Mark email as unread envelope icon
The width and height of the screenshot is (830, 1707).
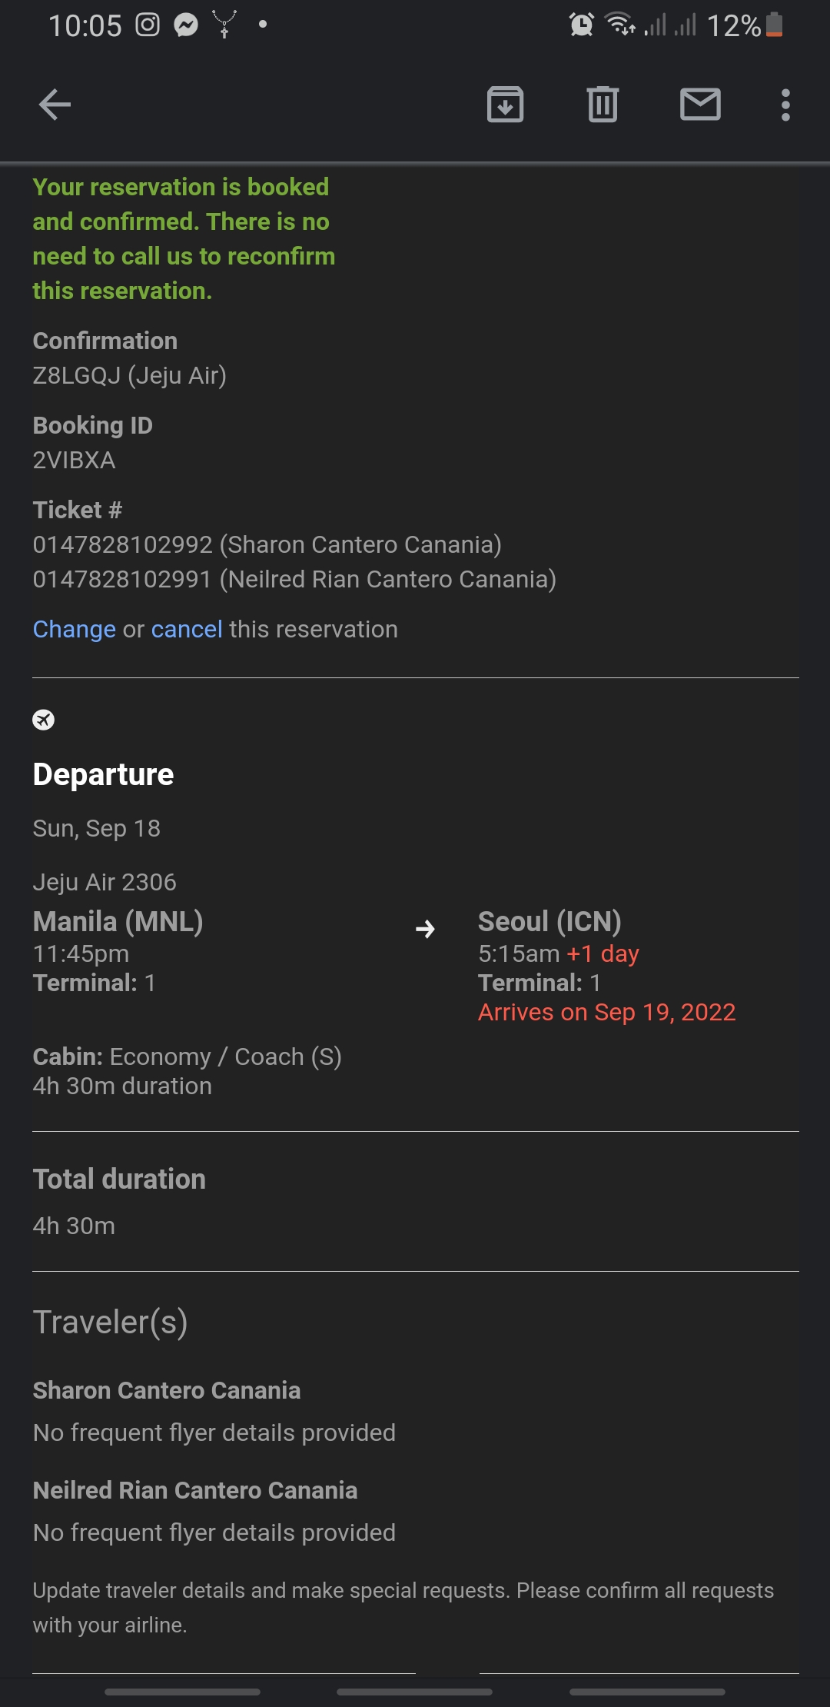click(700, 105)
